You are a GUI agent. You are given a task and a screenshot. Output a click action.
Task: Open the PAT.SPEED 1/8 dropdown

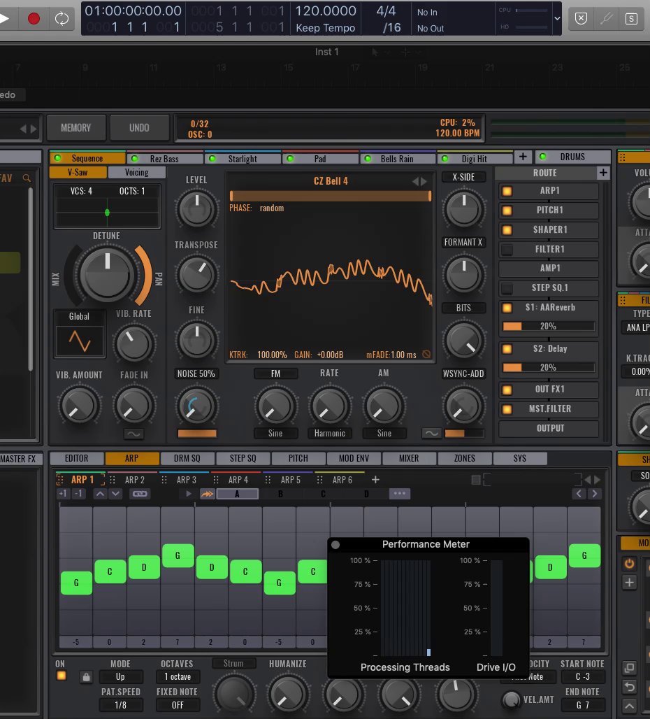point(120,705)
